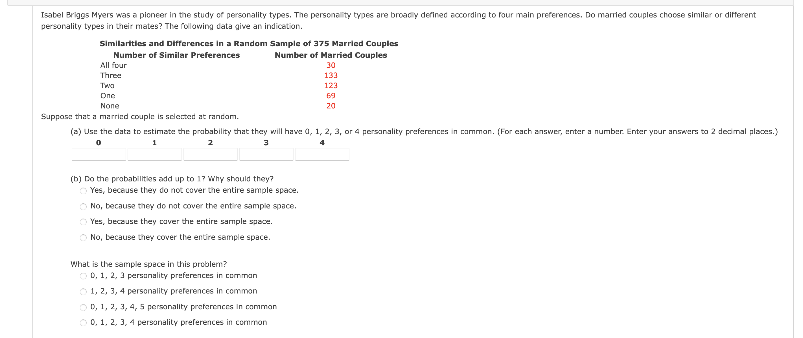Click the probability input box under '3'
Viewport: 803px width, 338px height.
[266, 154]
